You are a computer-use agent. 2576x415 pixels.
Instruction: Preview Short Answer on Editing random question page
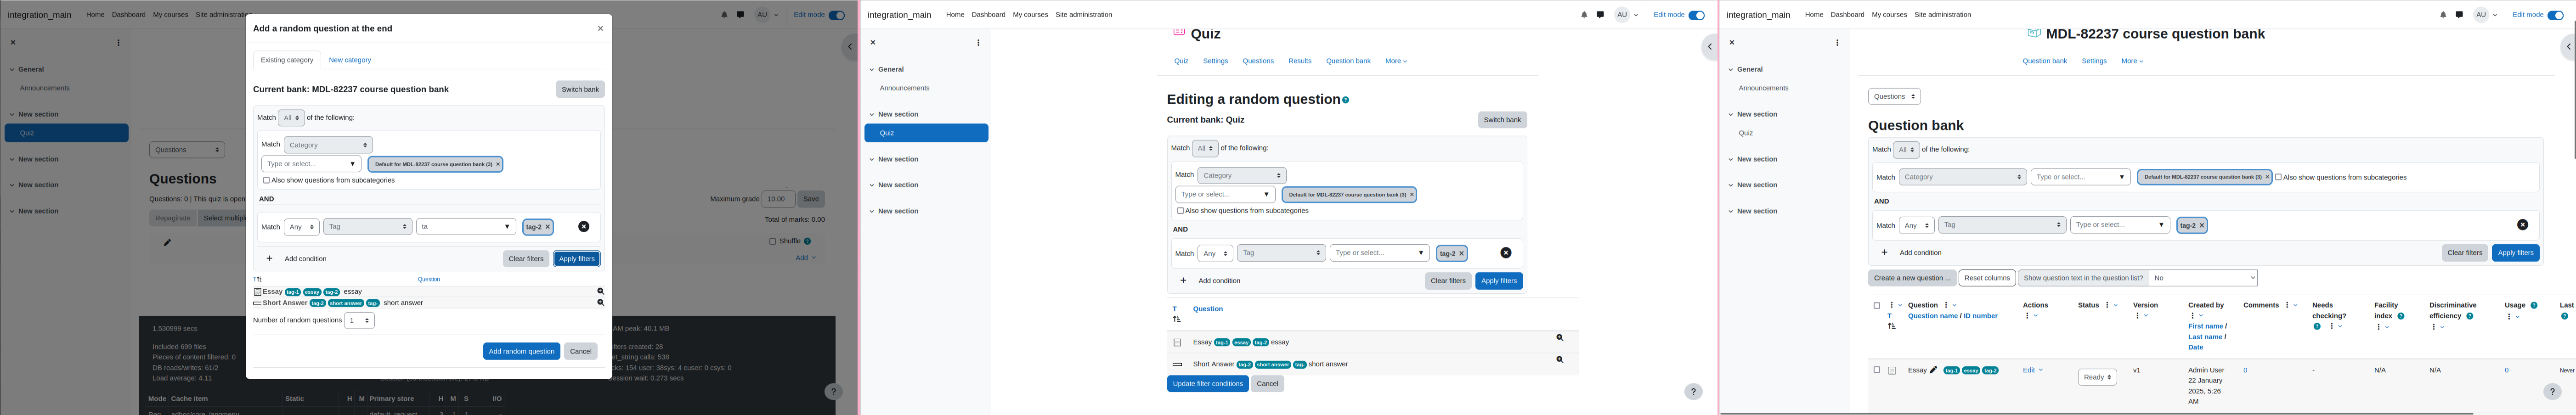point(1559,360)
